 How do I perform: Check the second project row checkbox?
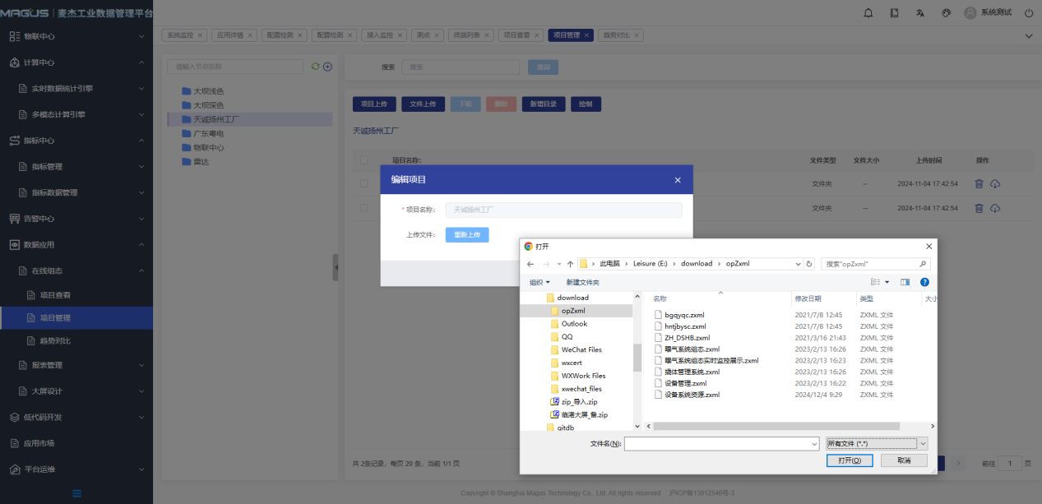364,208
